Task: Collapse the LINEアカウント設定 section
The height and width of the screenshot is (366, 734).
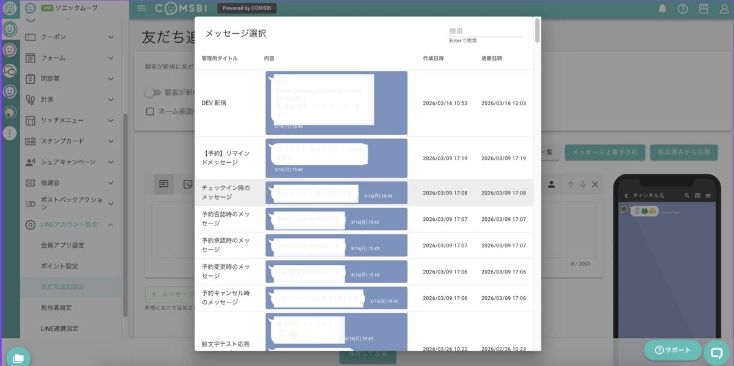Action: click(x=111, y=225)
